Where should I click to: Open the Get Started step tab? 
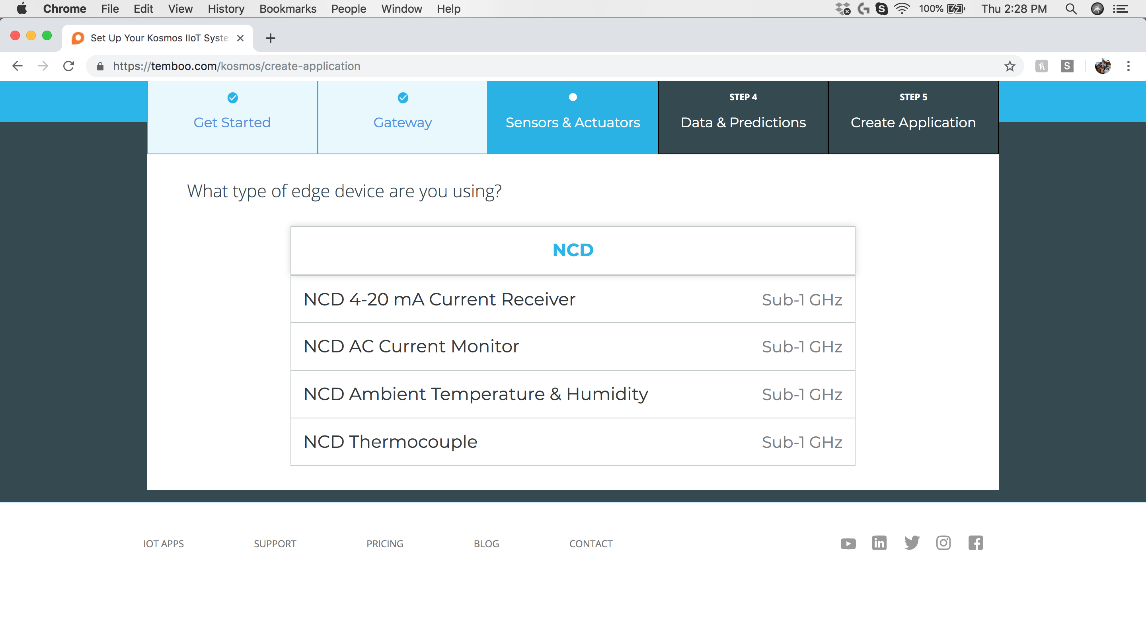click(232, 117)
